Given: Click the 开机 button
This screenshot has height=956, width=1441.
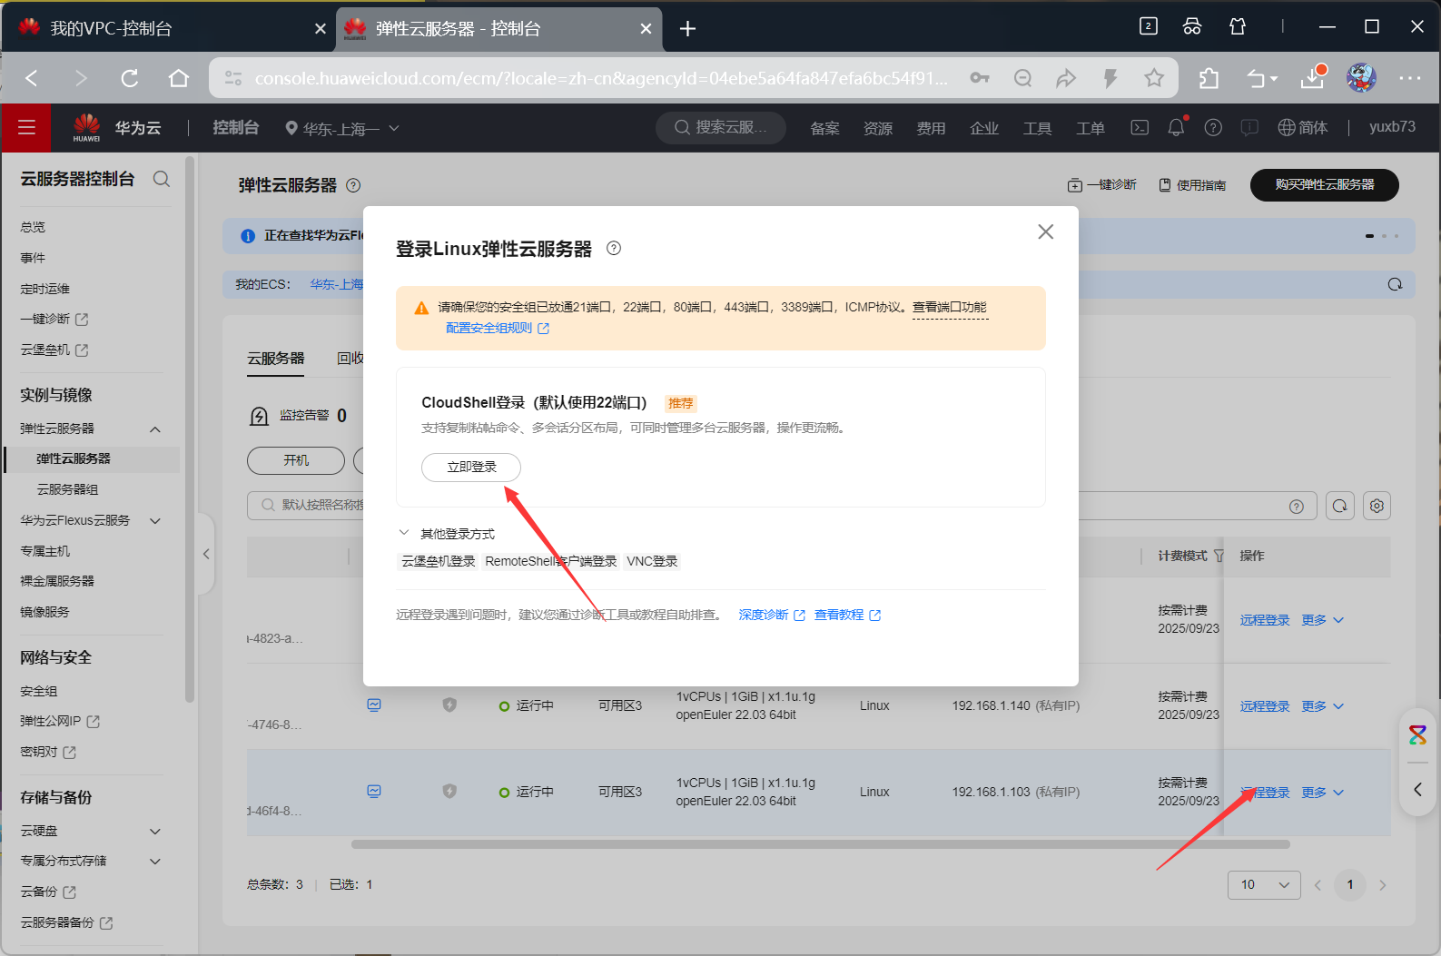Looking at the screenshot, I should click(296, 460).
